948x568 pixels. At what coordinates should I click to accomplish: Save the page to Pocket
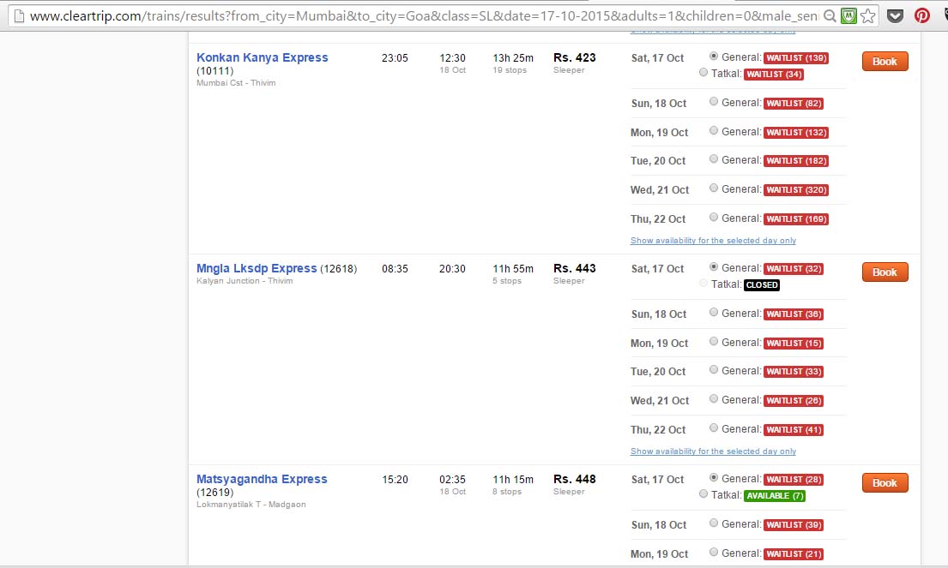[895, 15]
